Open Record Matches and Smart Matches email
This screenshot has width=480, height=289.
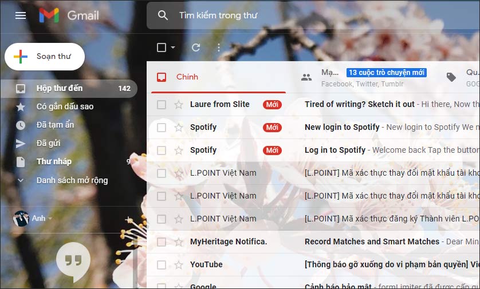372,242
